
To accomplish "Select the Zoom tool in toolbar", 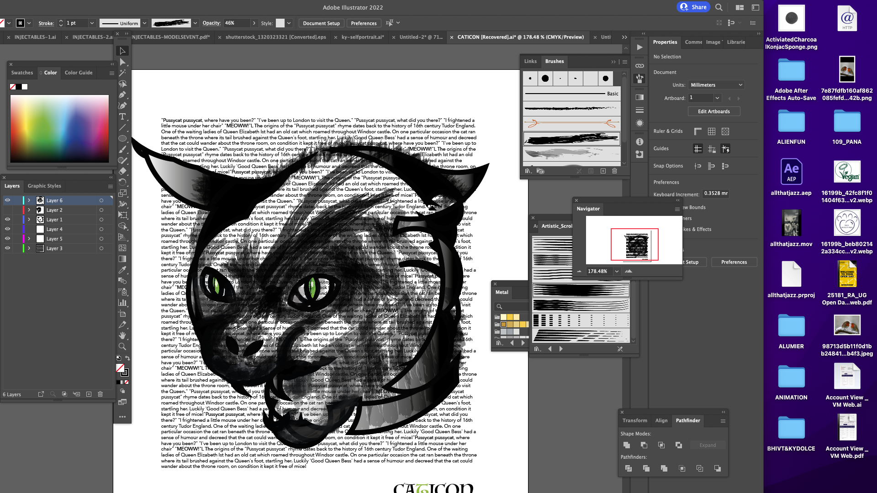I will (x=122, y=346).
